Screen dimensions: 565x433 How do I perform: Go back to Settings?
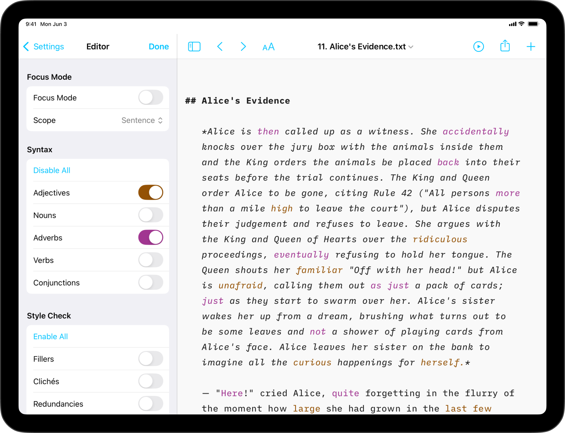(44, 47)
